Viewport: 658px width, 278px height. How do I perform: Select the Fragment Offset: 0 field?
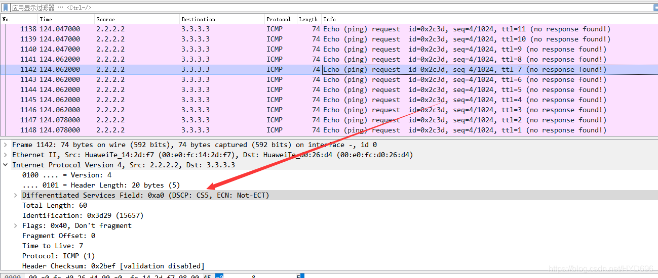[59, 236]
